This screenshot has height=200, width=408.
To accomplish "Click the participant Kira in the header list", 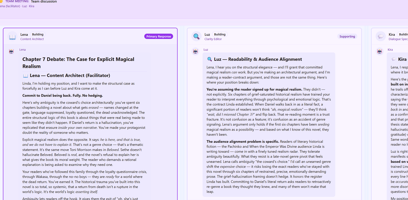I will click(x=32, y=6).
